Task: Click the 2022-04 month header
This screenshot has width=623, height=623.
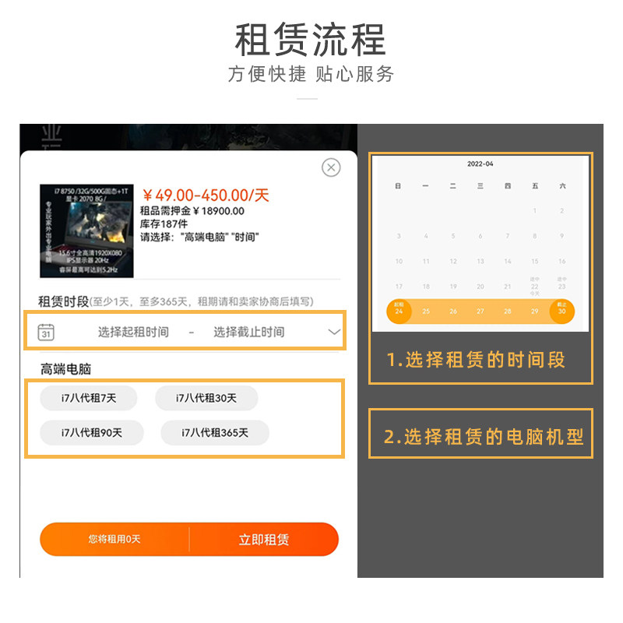Action: pyautogui.click(x=480, y=164)
